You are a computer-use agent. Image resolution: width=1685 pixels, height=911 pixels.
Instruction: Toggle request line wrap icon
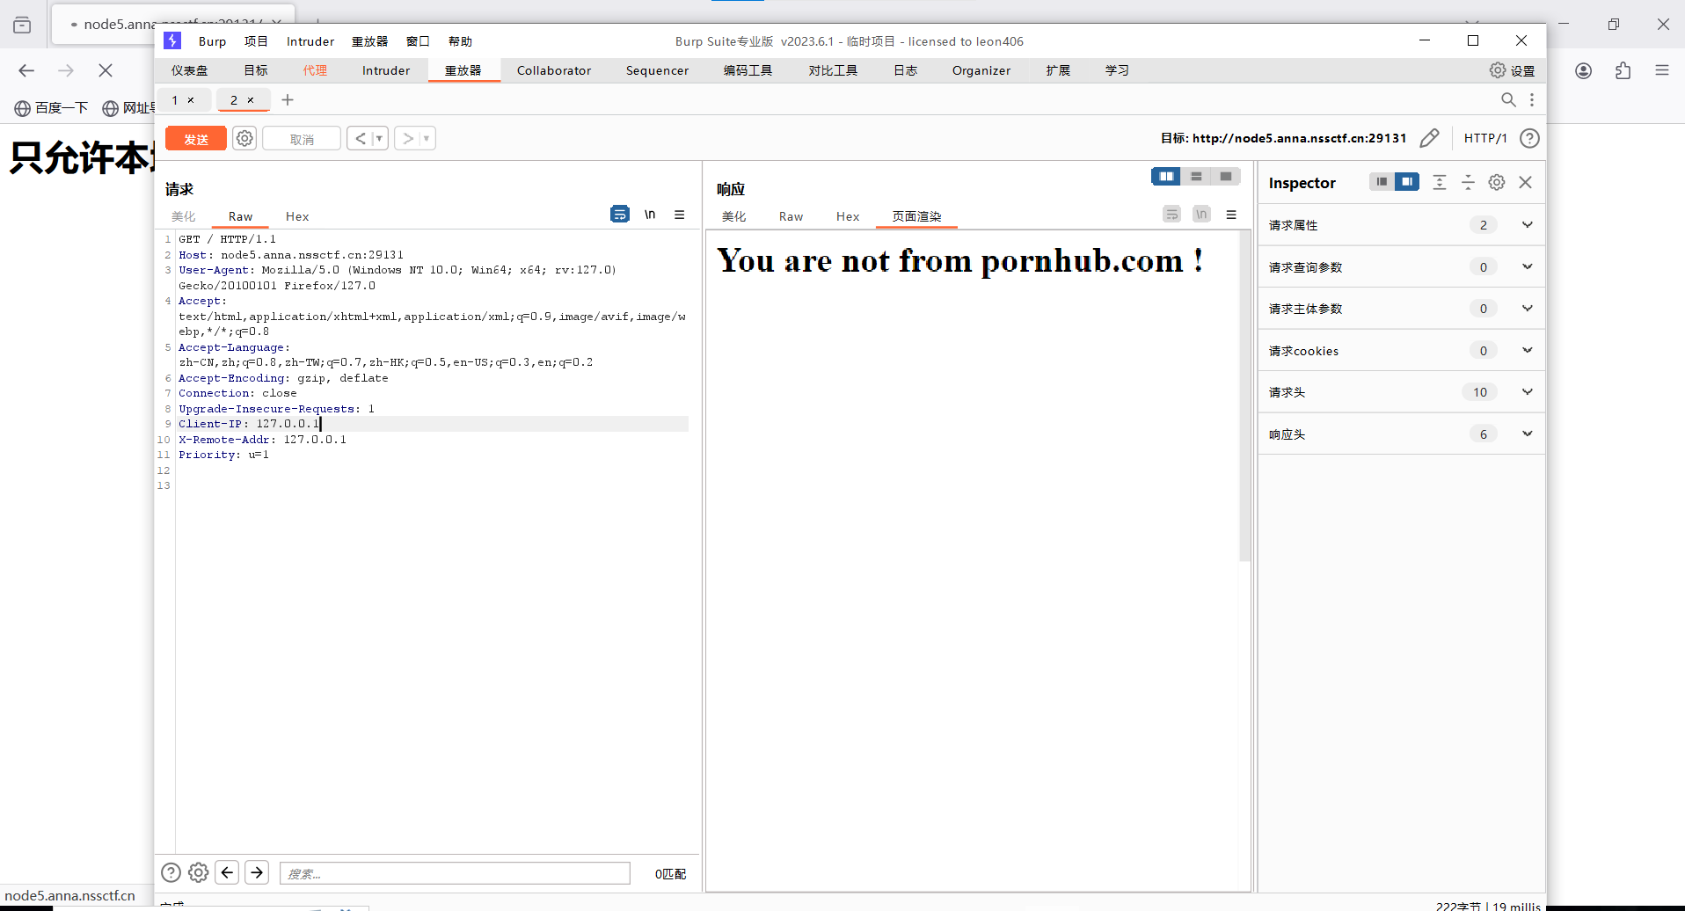pos(620,214)
